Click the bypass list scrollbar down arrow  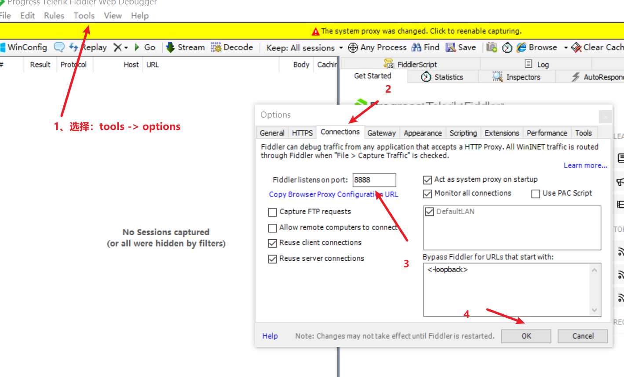(x=595, y=310)
